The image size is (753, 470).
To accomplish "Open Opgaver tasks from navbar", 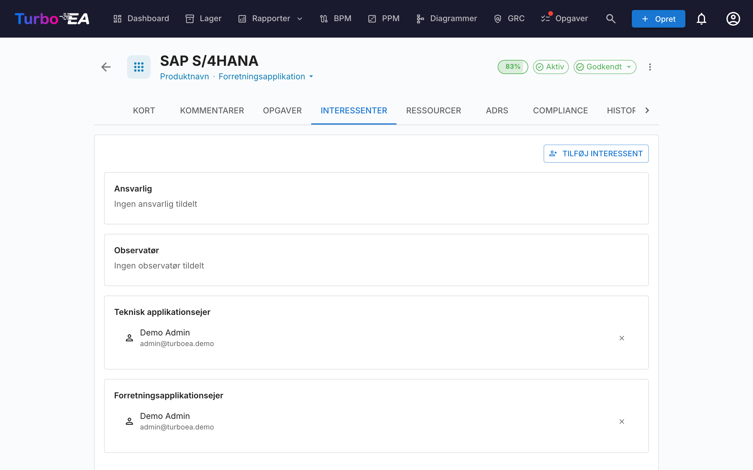I will [564, 19].
